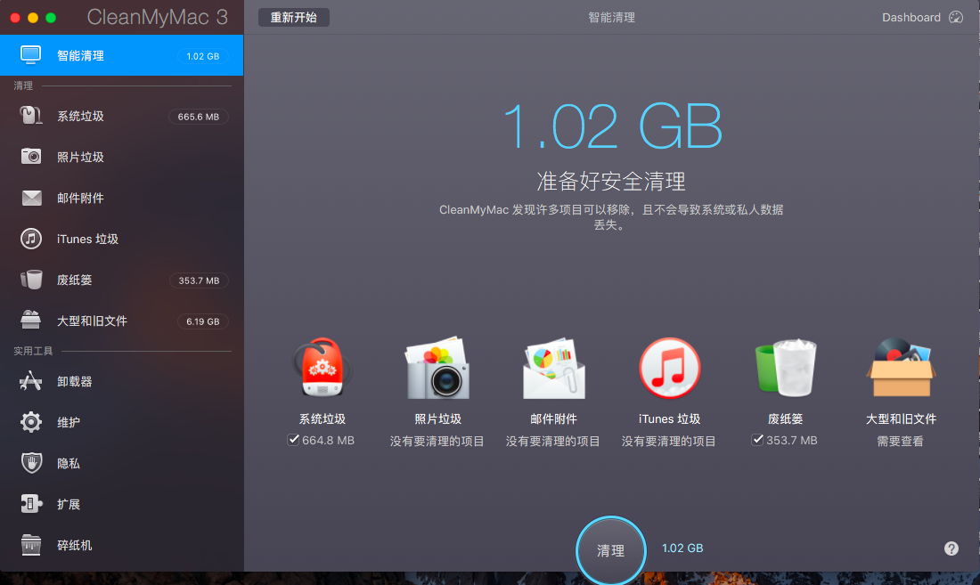
Task: Click the red iTunes 垃圾 music icon
Action: pos(669,368)
